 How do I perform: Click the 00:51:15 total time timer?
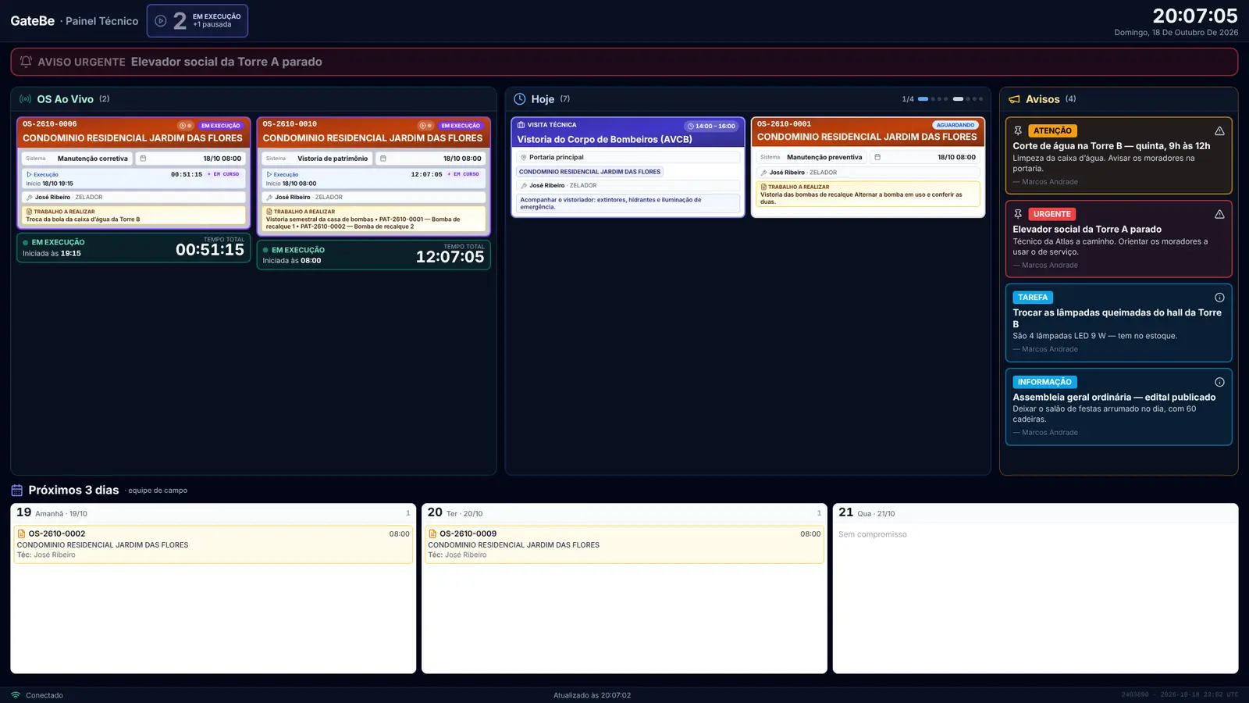pyautogui.click(x=210, y=250)
